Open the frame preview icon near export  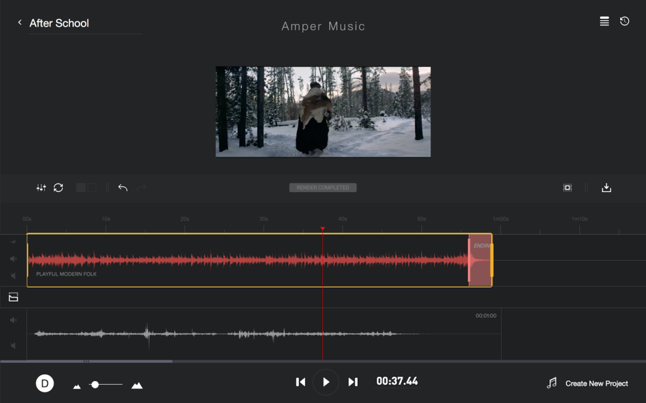click(x=567, y=187)
